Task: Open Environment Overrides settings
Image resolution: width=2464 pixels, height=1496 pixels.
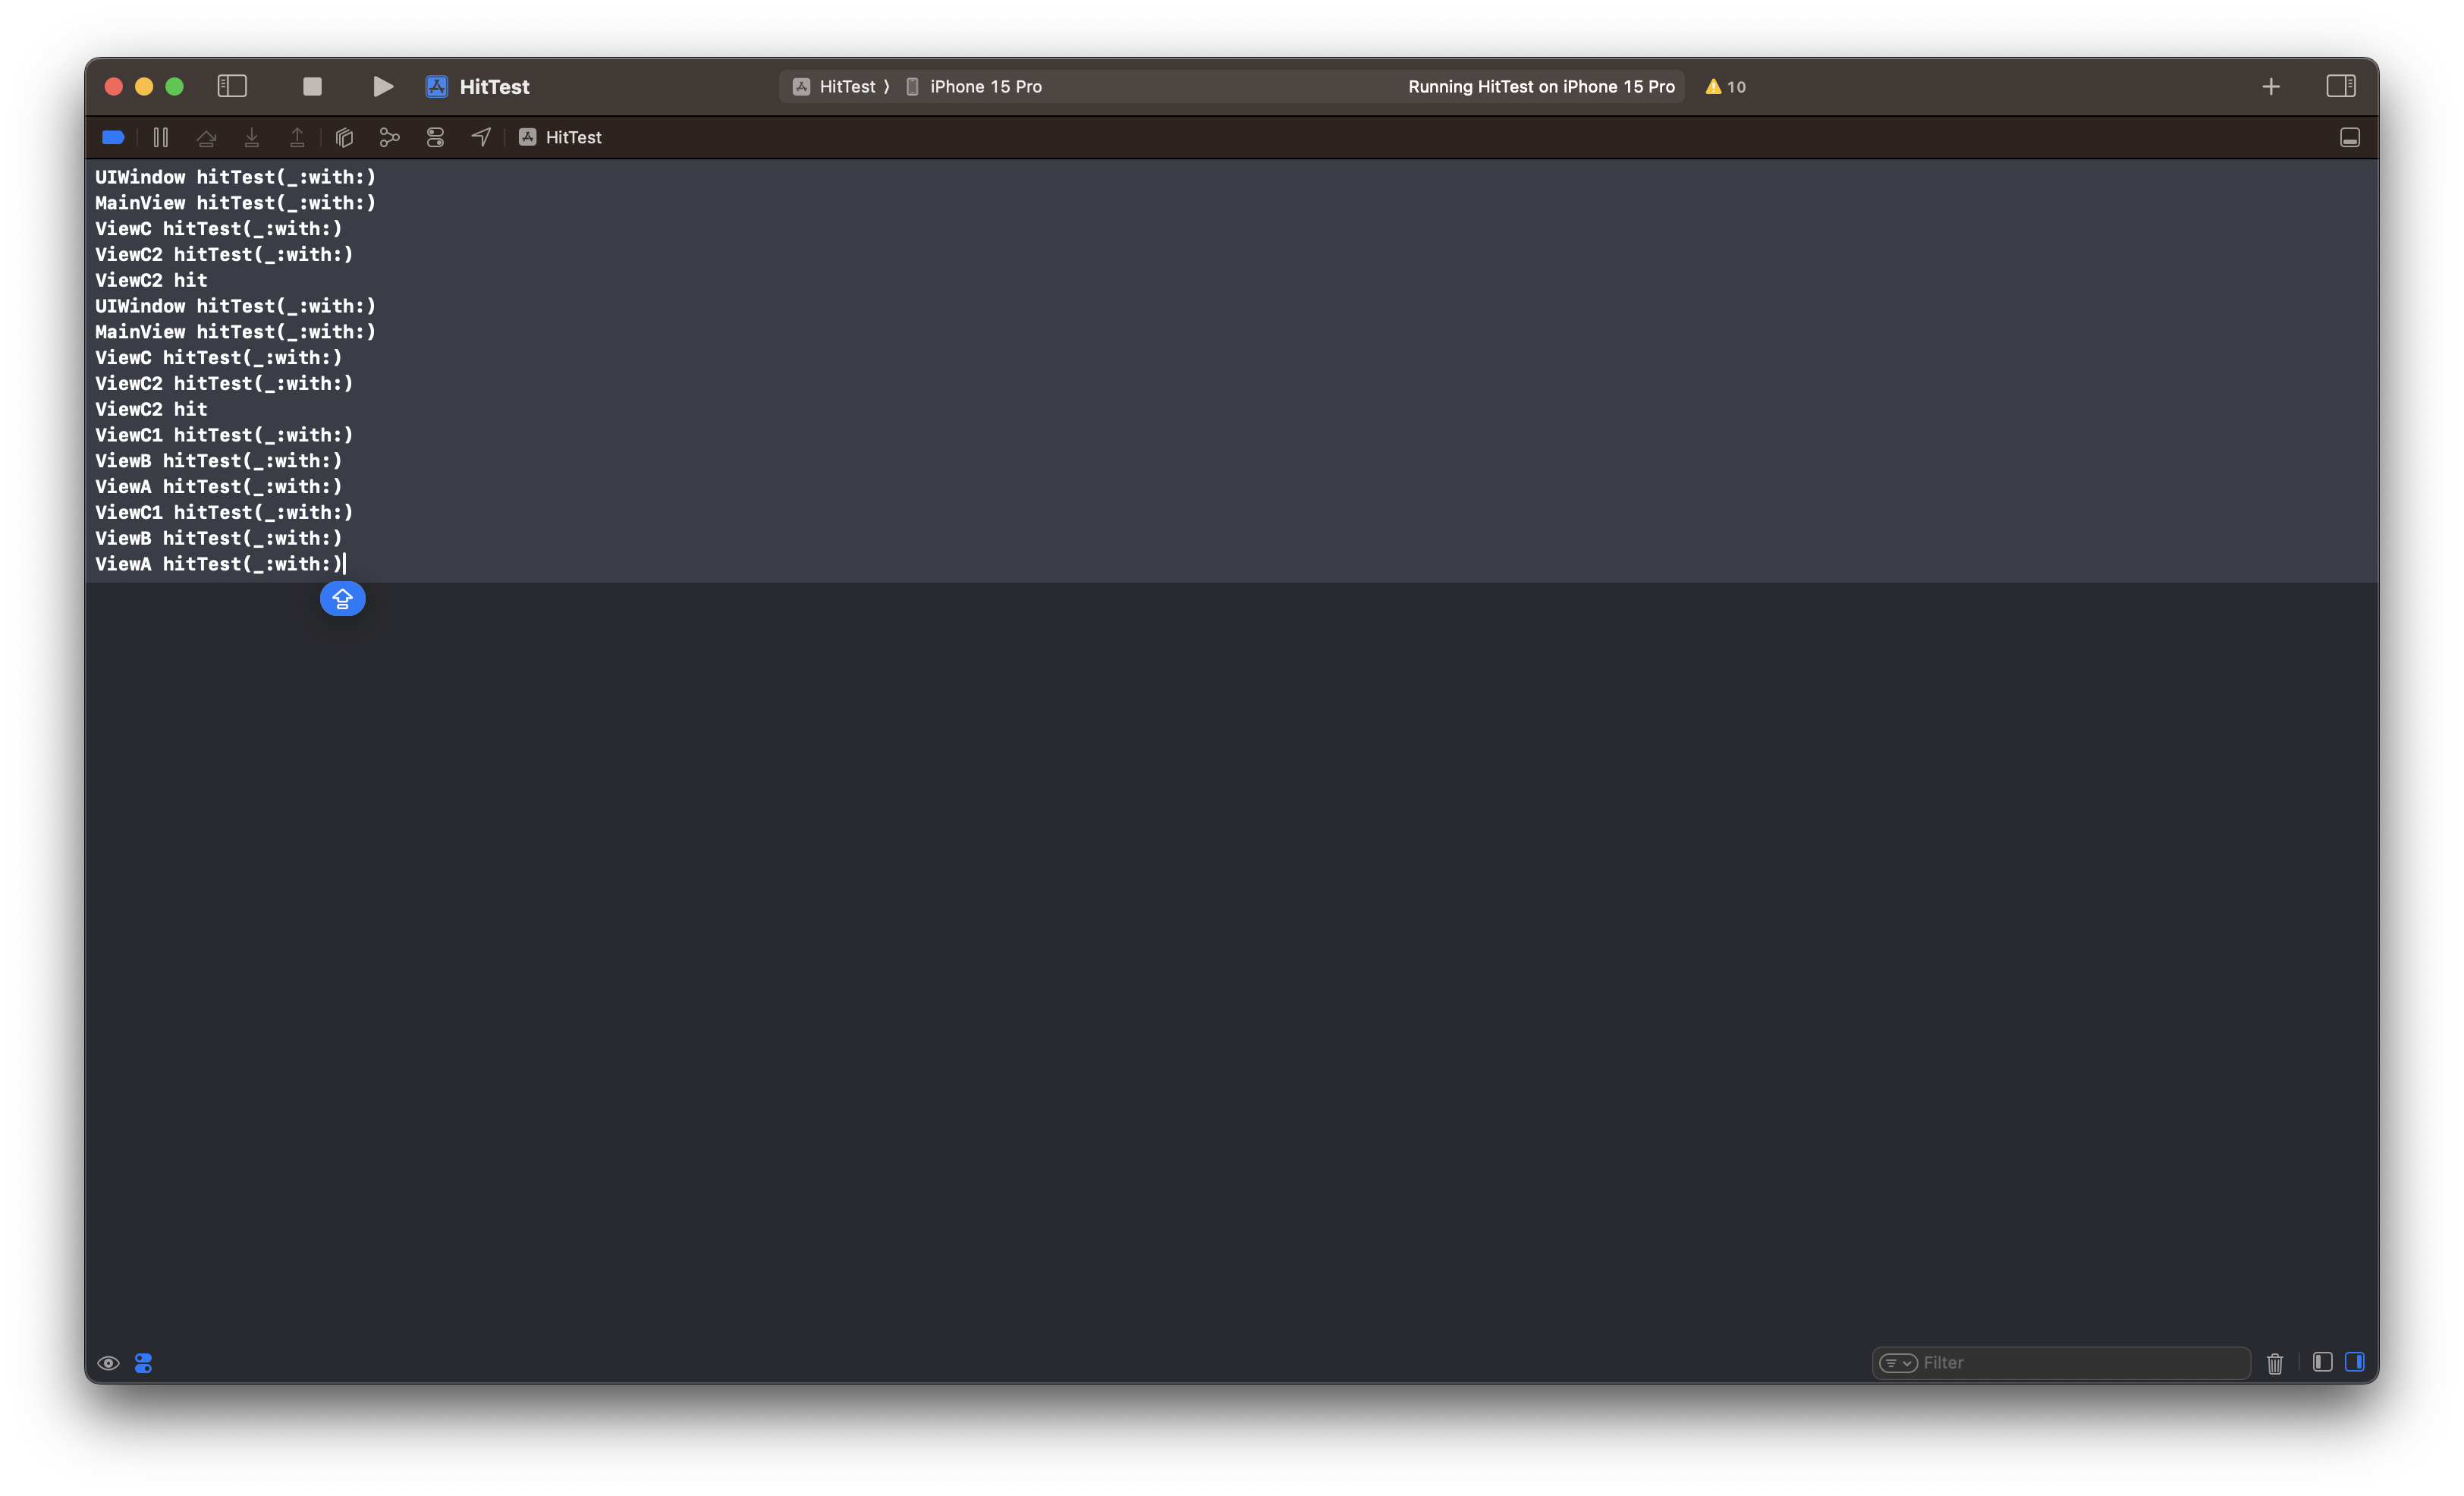Action: (x=435, y=138)
